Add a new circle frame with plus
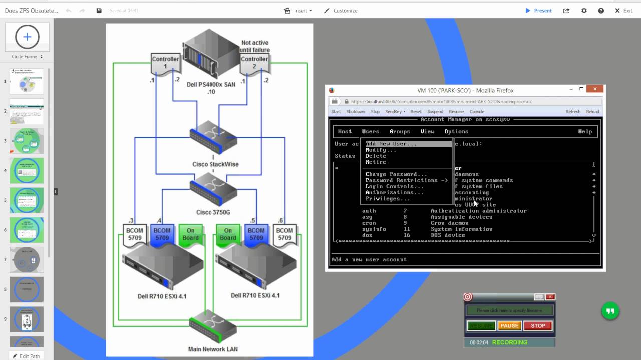 [27, 37]
